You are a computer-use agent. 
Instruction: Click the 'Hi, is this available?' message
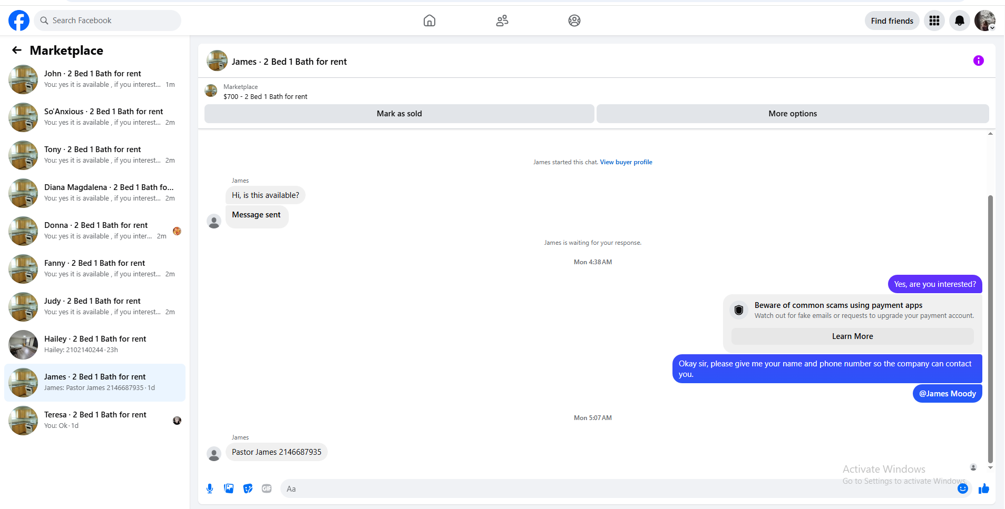pyautogui.click(x=266, y=195)
